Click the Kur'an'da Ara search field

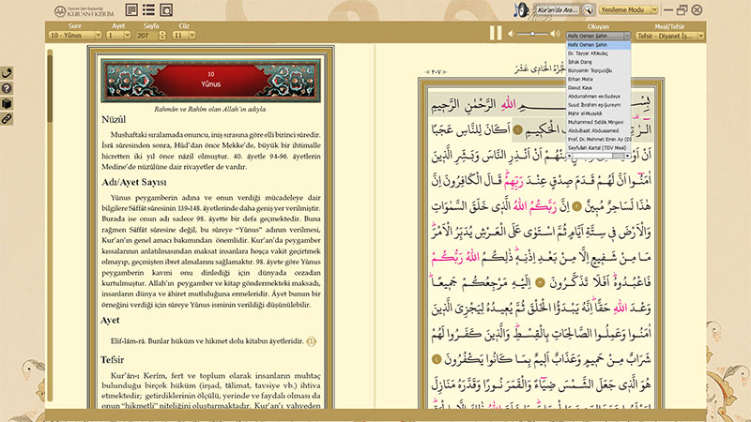point(558,9)
